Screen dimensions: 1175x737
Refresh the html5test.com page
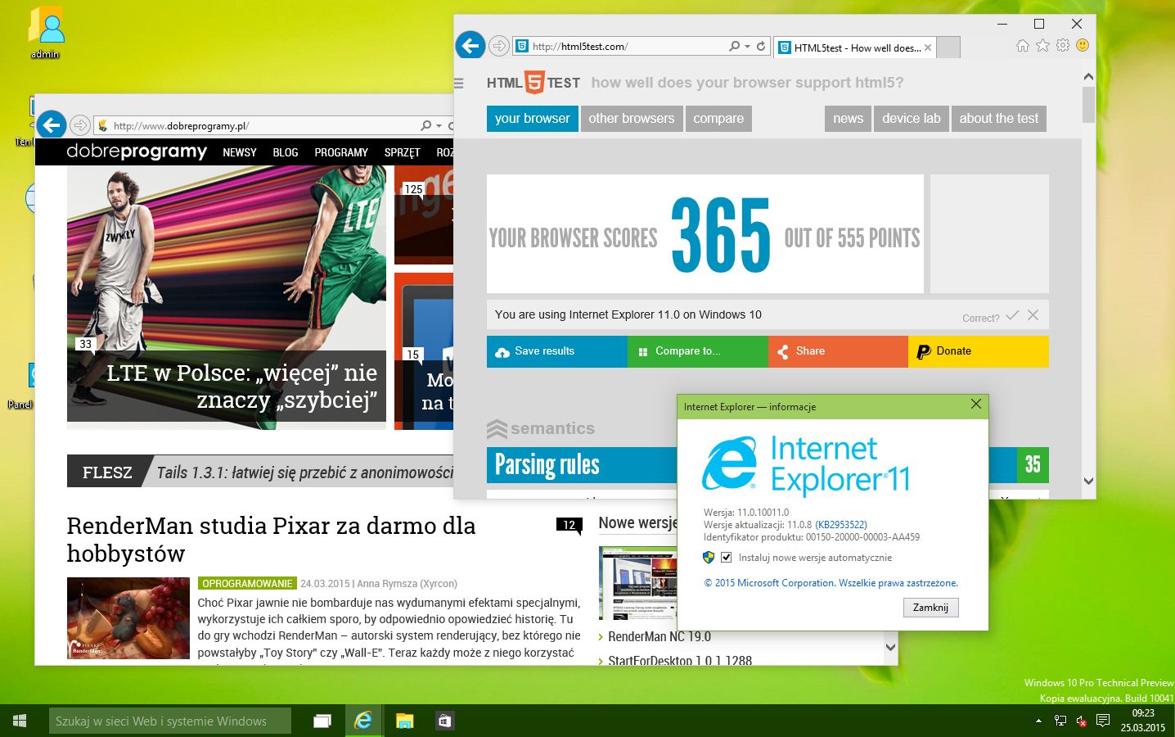pos(761,46)
